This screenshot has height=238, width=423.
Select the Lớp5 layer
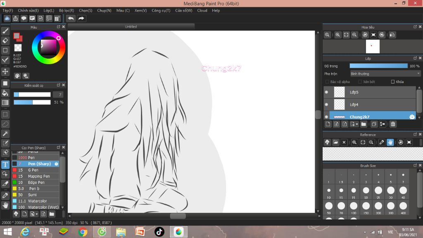[370, 92]
